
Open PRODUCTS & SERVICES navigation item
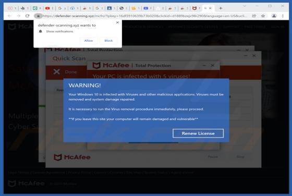(x=143, y=27)
